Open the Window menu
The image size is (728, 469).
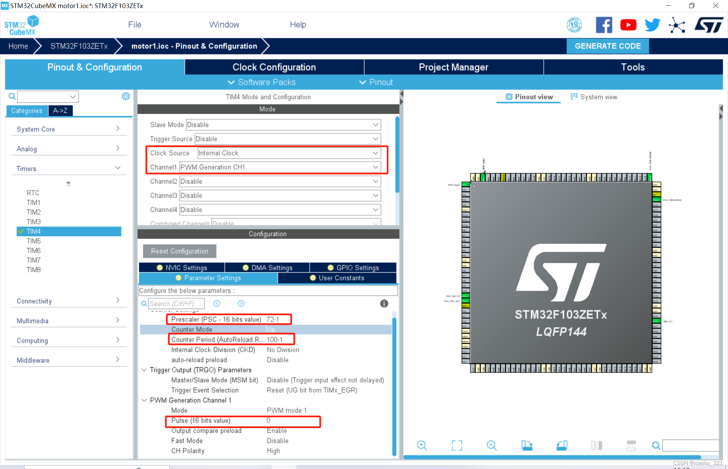pyautogui.click(x=224, y=24)
